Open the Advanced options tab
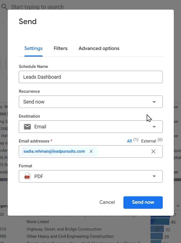The height and width of the screenshot is (243, 181). (x=99, y=48)
